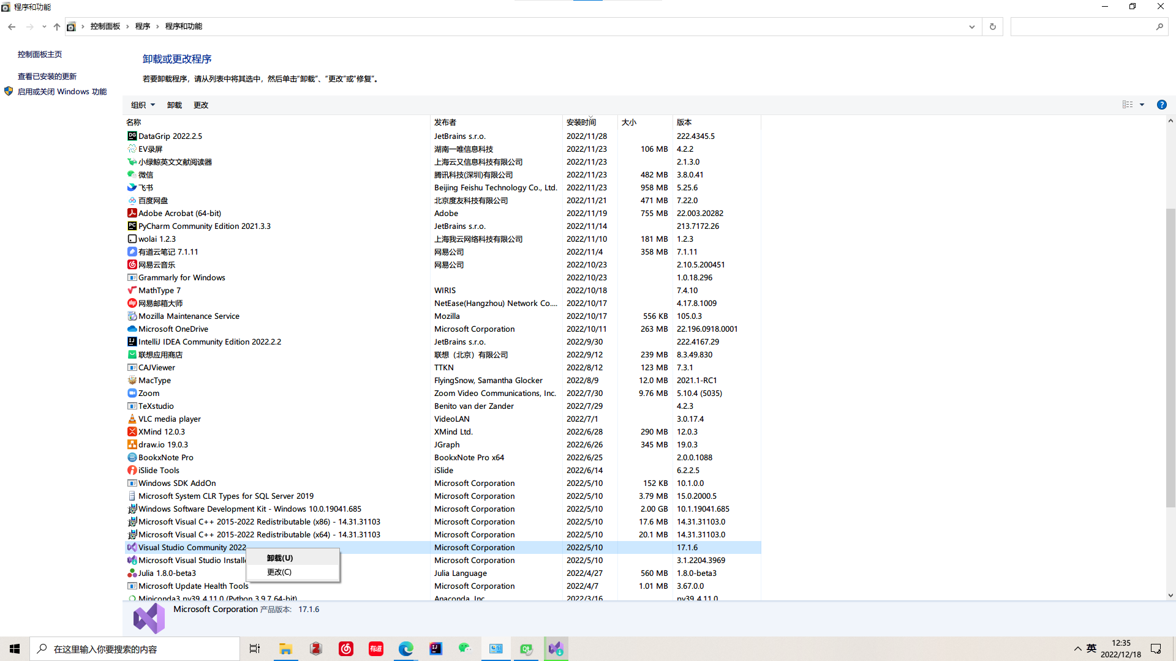Choose 卸载(U) in the context menu
The width and height of the screenshot is (1176, 661).
click(280, 558)
